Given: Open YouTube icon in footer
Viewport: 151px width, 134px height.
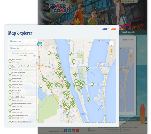Looking at the screenshot, I should click(73, 131).
